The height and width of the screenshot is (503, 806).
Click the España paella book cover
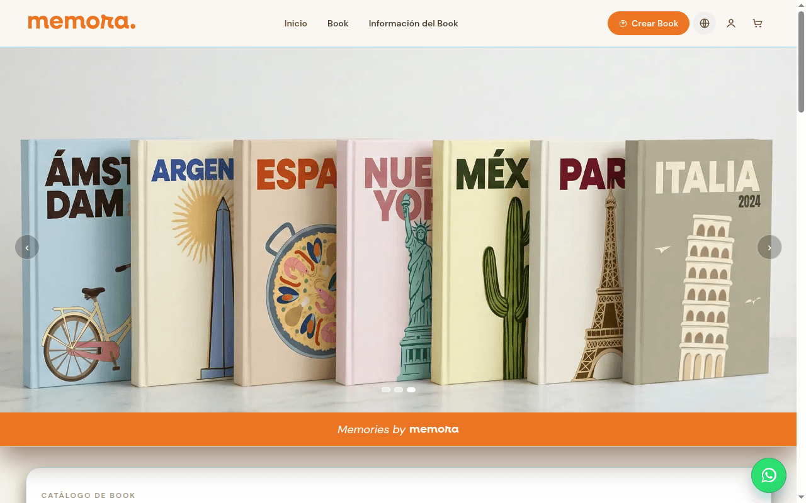287,263
